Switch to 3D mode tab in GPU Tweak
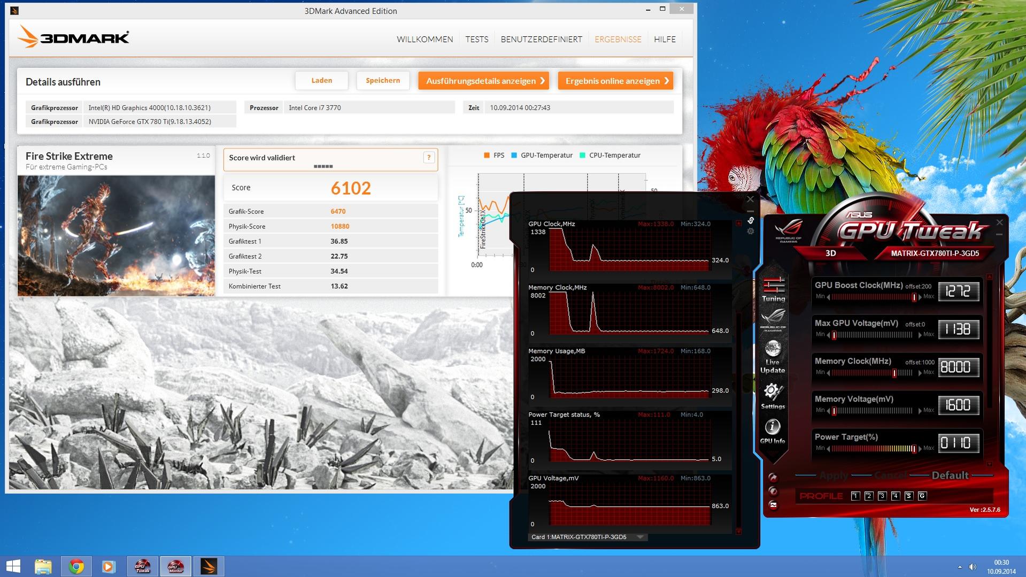Viewport: 1026px width, 577px height. (x=830, y=253)
